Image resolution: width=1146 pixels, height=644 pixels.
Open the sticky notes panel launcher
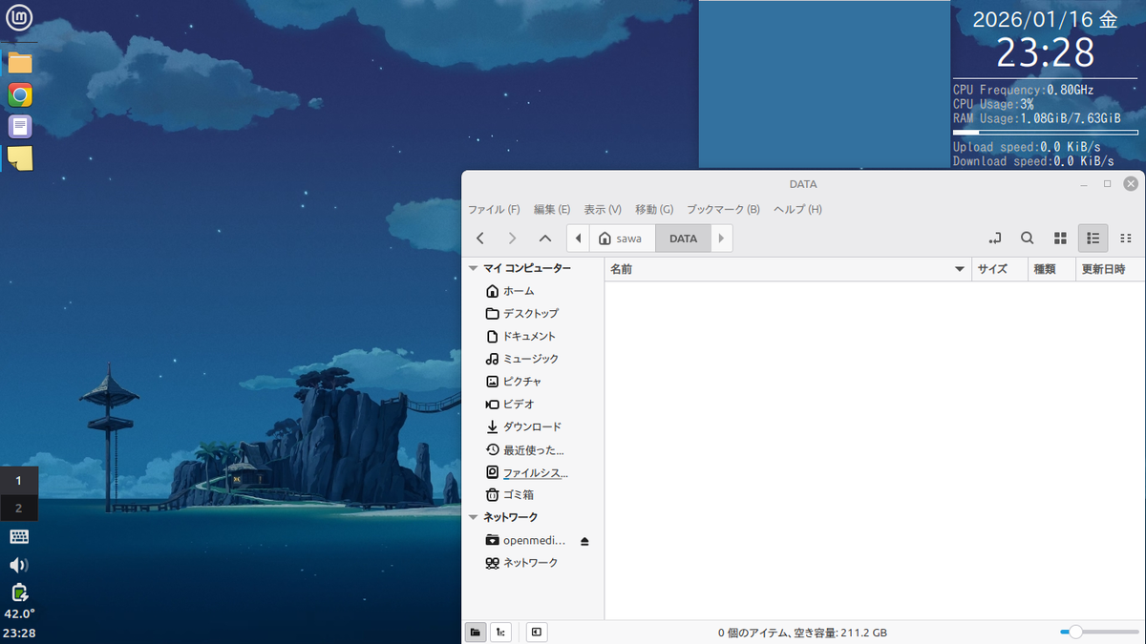(19, 158)
